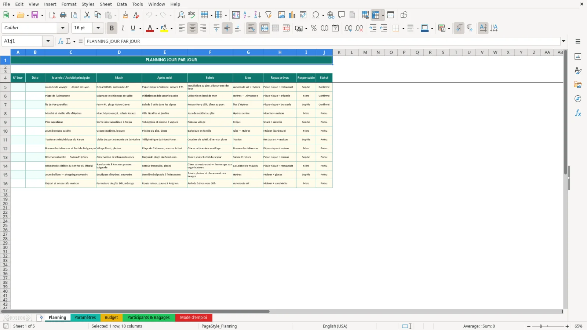Toggle Underline formatting
The width and height of the screenshot is (587, 330).
pyautogui.click(x=133, y=28)
